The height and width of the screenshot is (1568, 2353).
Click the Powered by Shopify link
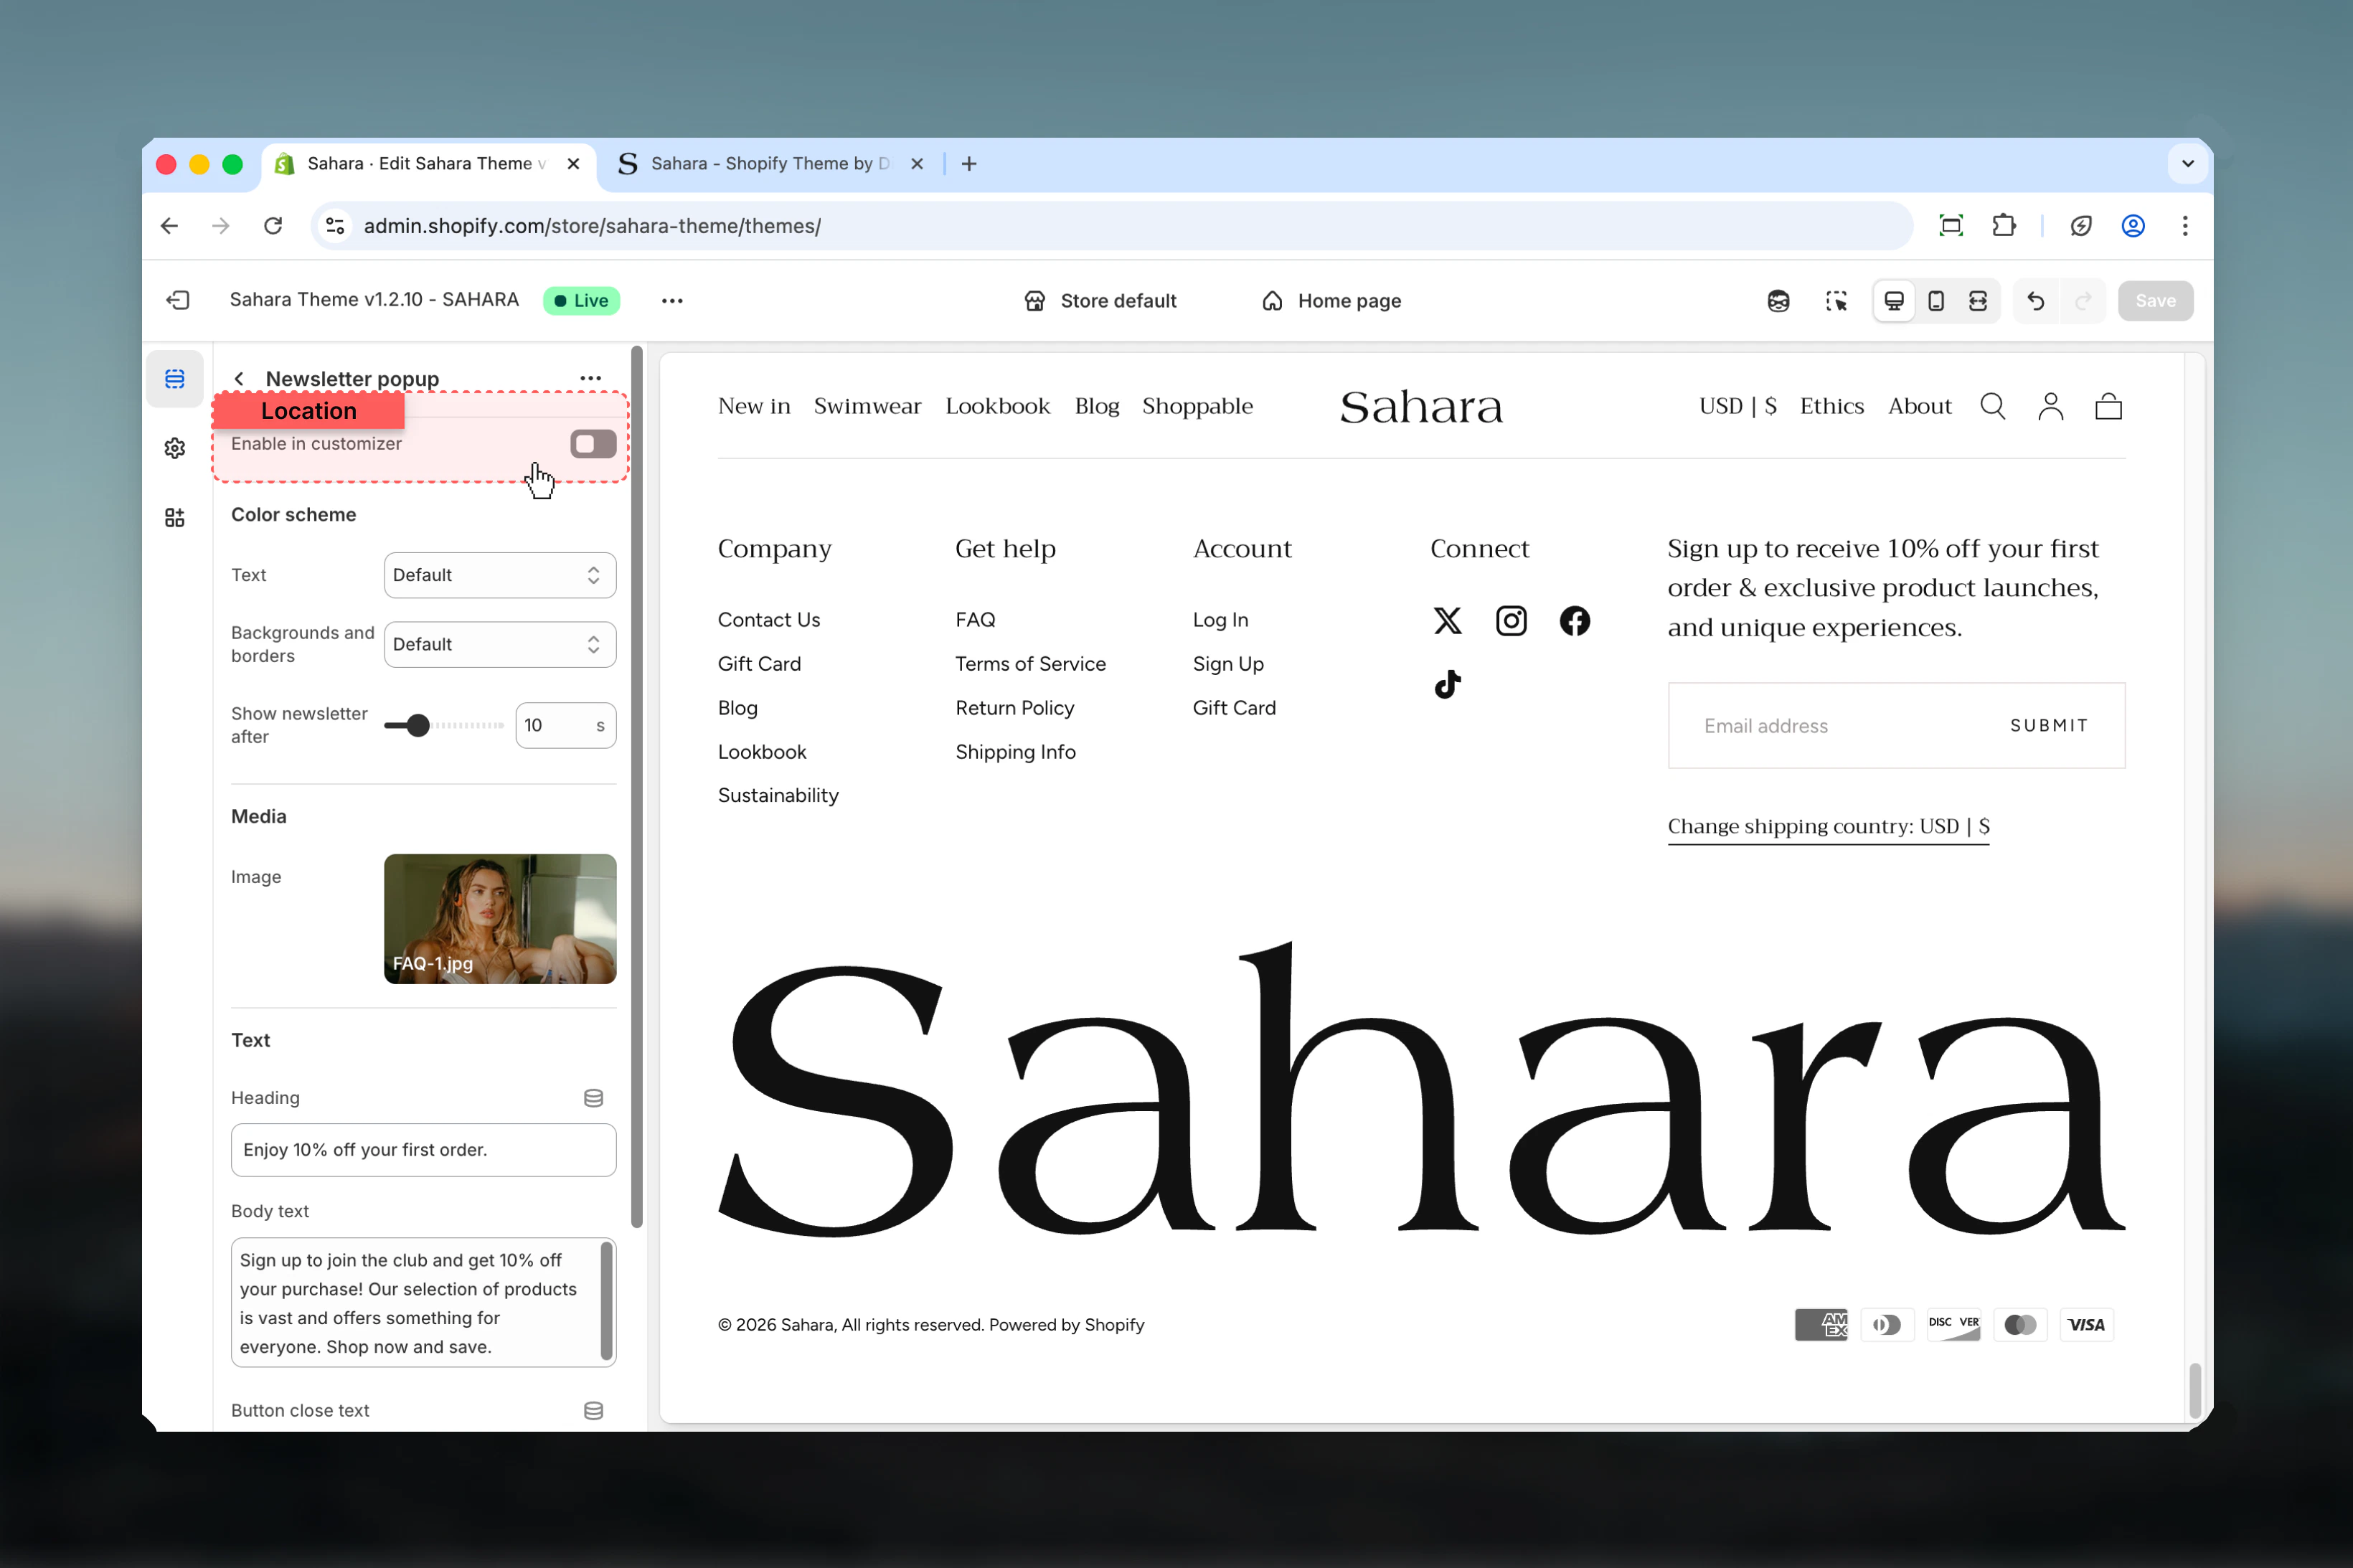pos(1066,1325)
